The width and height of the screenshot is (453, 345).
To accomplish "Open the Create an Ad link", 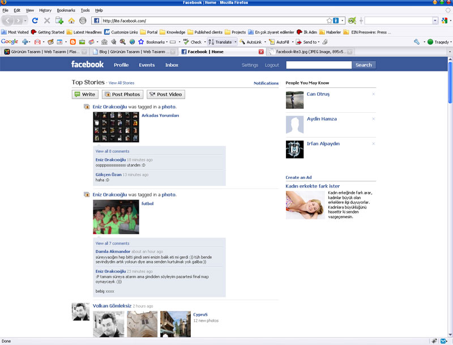I will [x=298, y=177].
